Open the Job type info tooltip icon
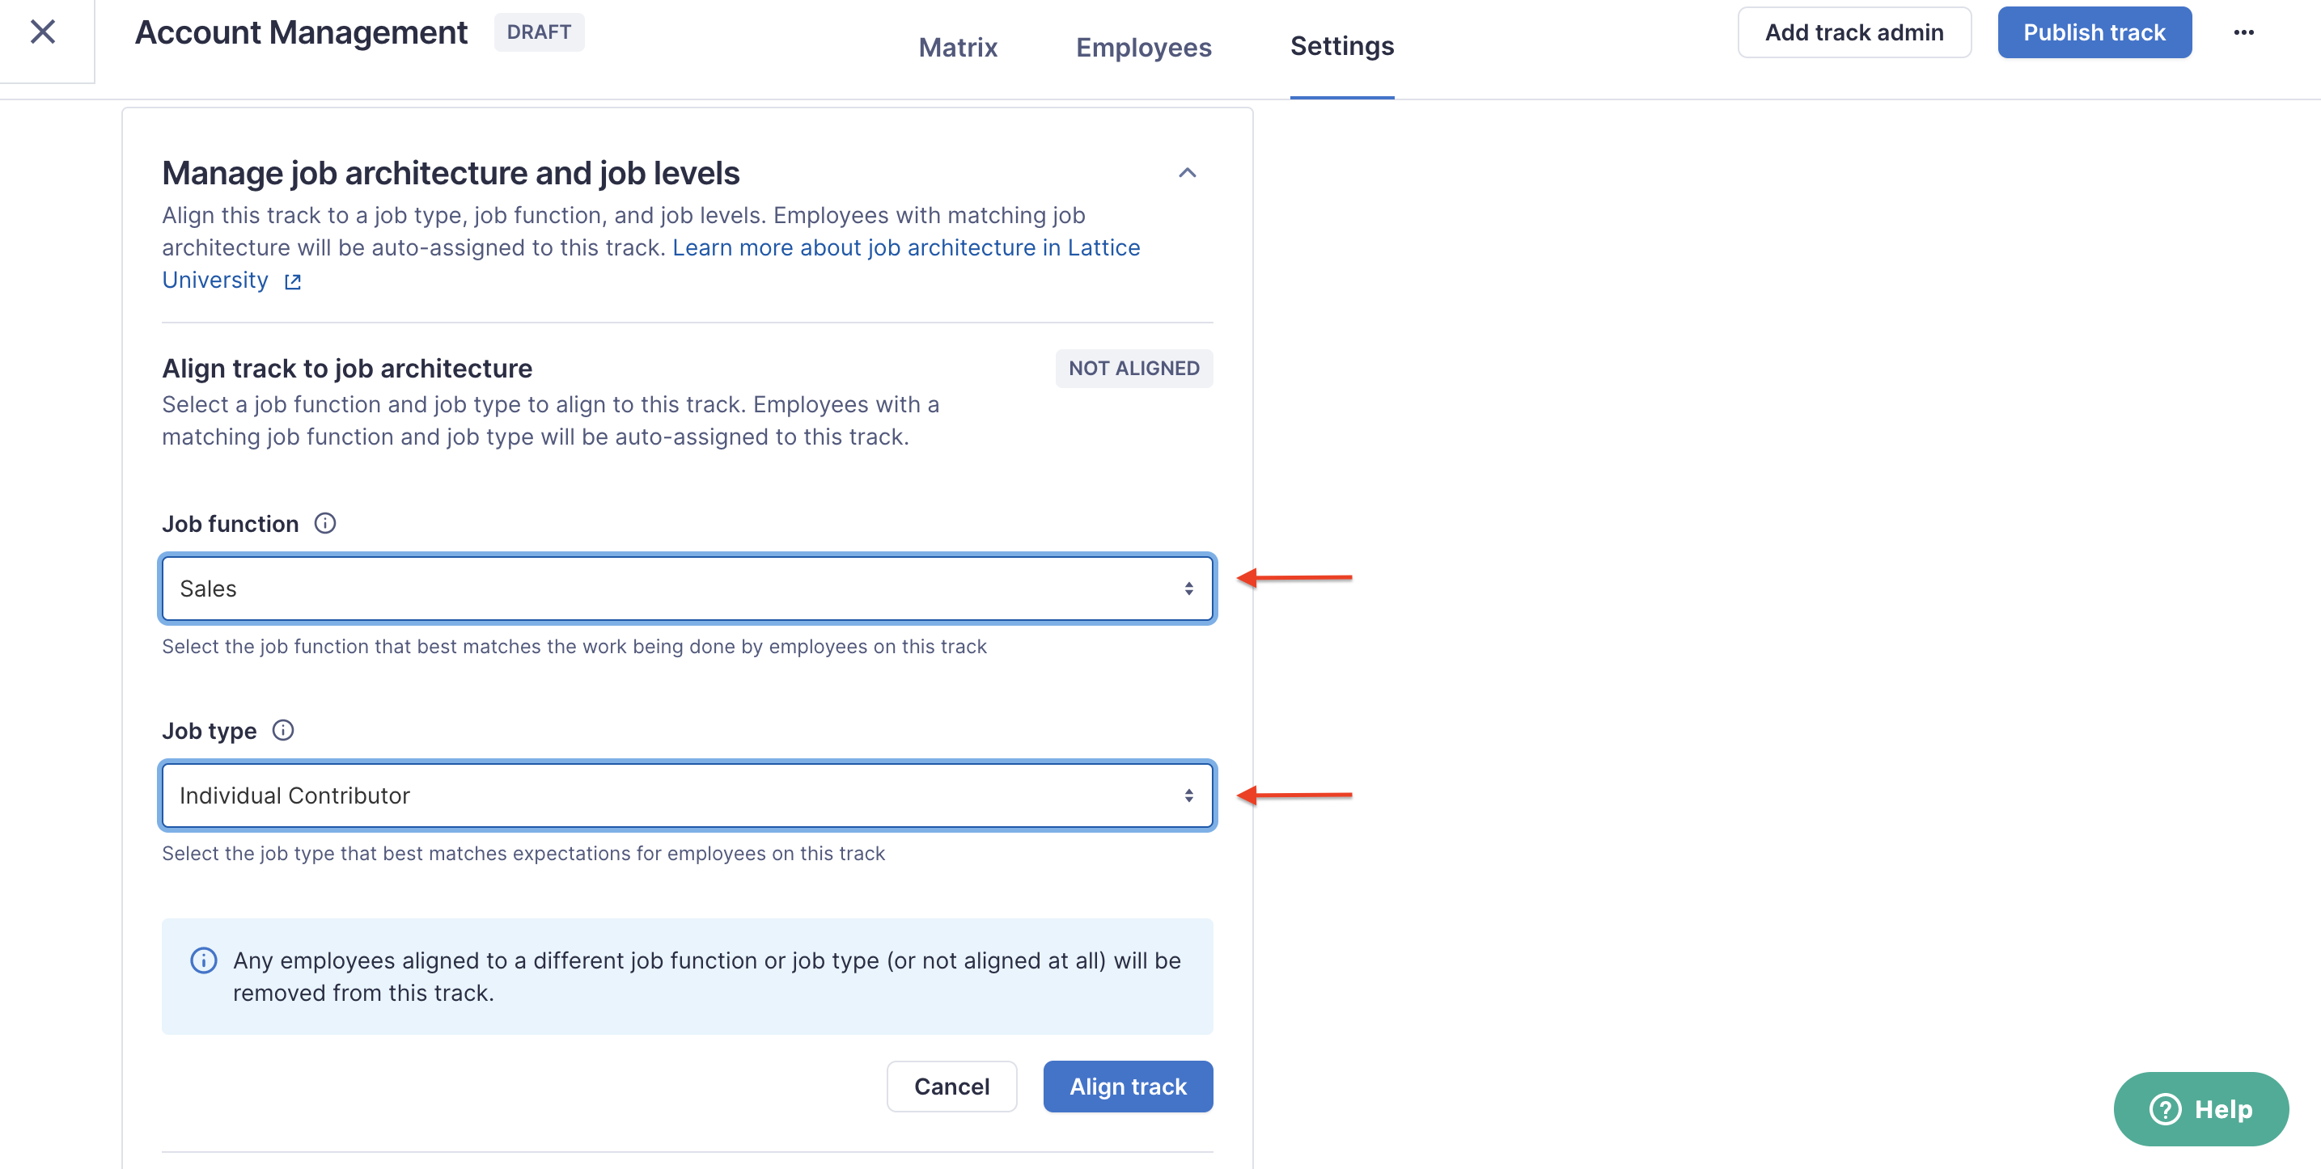The height and width of the screenshot is (1169, 2321). (x=283, y=730)
